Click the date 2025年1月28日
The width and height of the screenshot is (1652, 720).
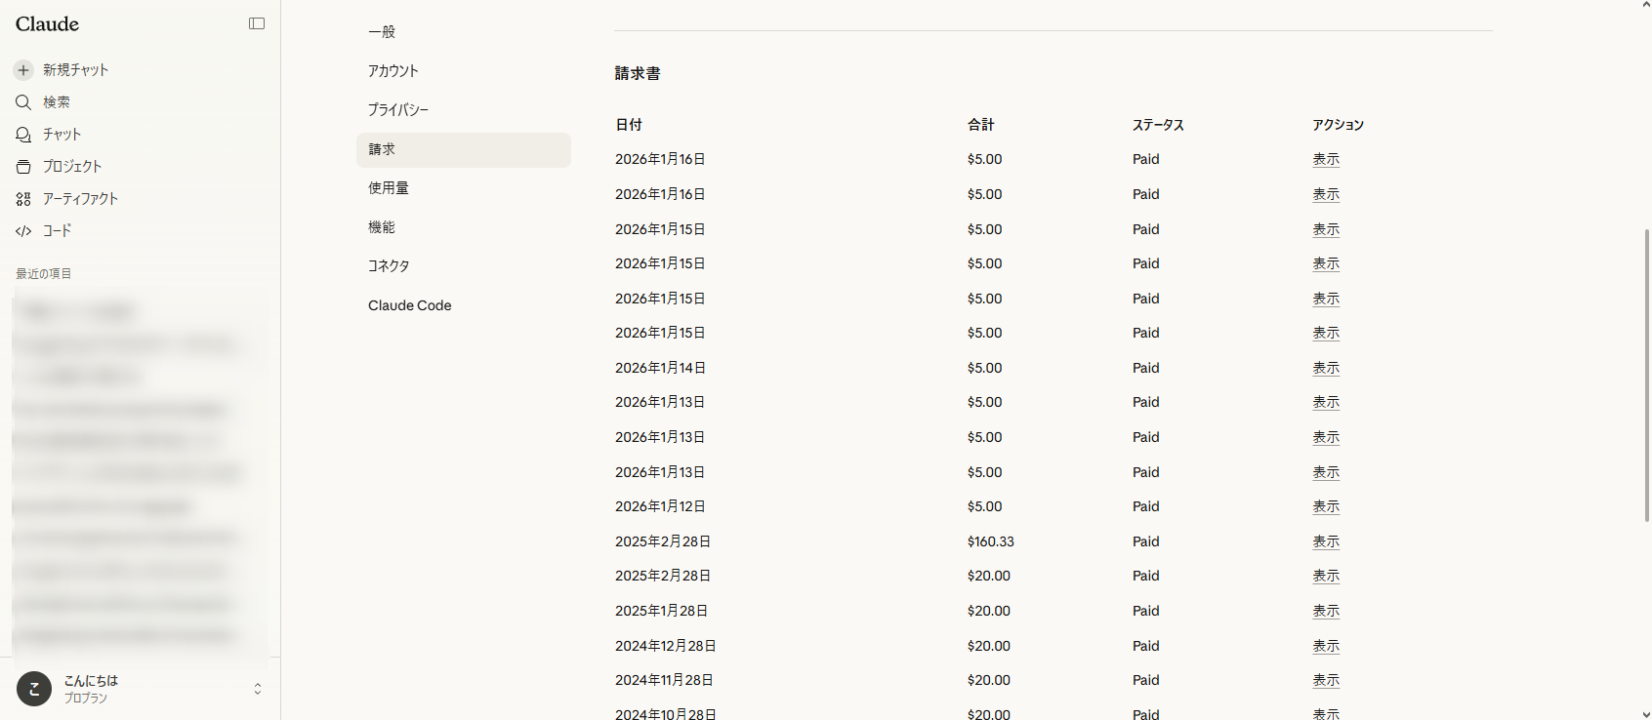point(661,611)
